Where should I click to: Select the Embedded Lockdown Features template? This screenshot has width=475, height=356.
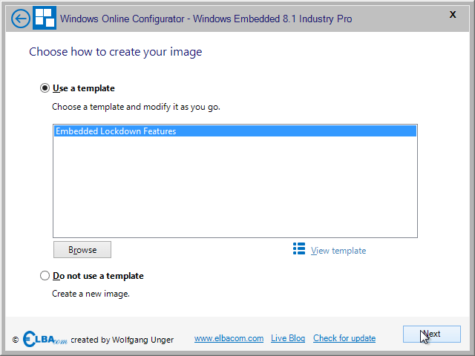[x=235, y=131]
